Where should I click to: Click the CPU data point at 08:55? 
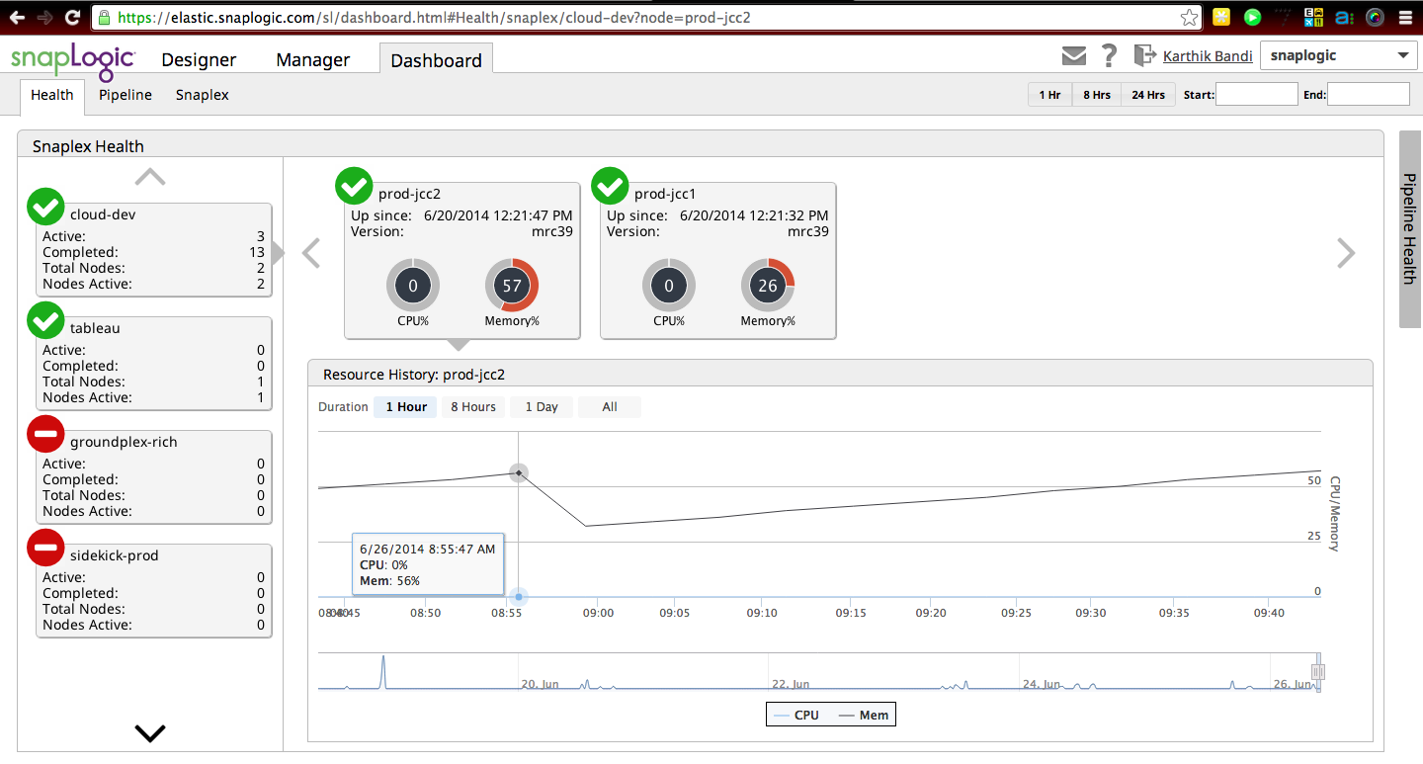[519, 597]
